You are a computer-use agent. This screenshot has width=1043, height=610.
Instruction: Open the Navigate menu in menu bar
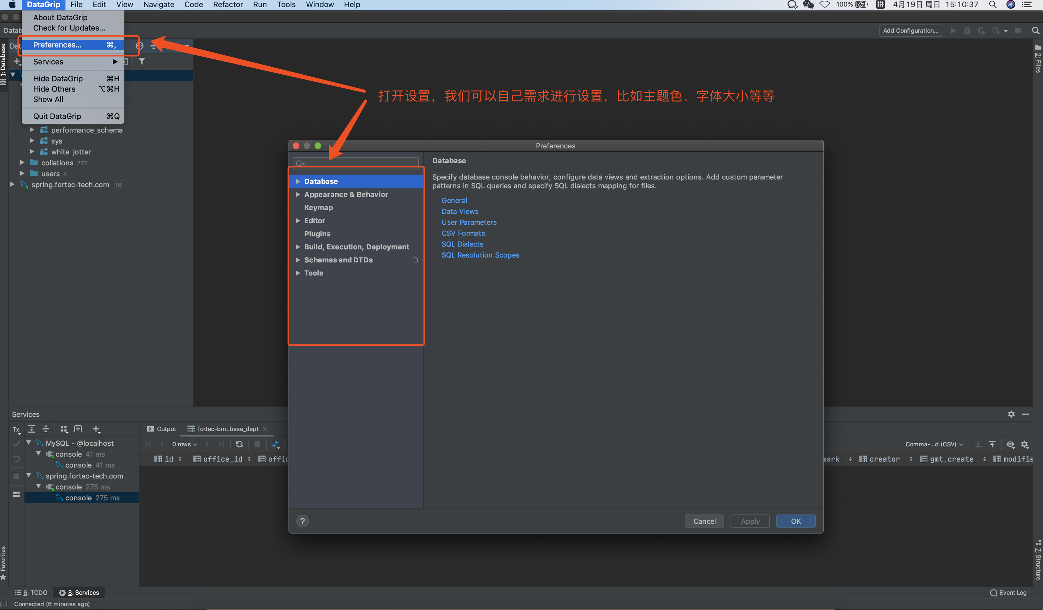click(159, 4)
